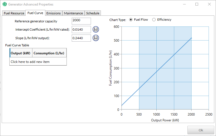Viewport: 216px width, 136px height.
Task: Close the Generator Advanced Properties dialog
Action: click(x=209, y=4)
